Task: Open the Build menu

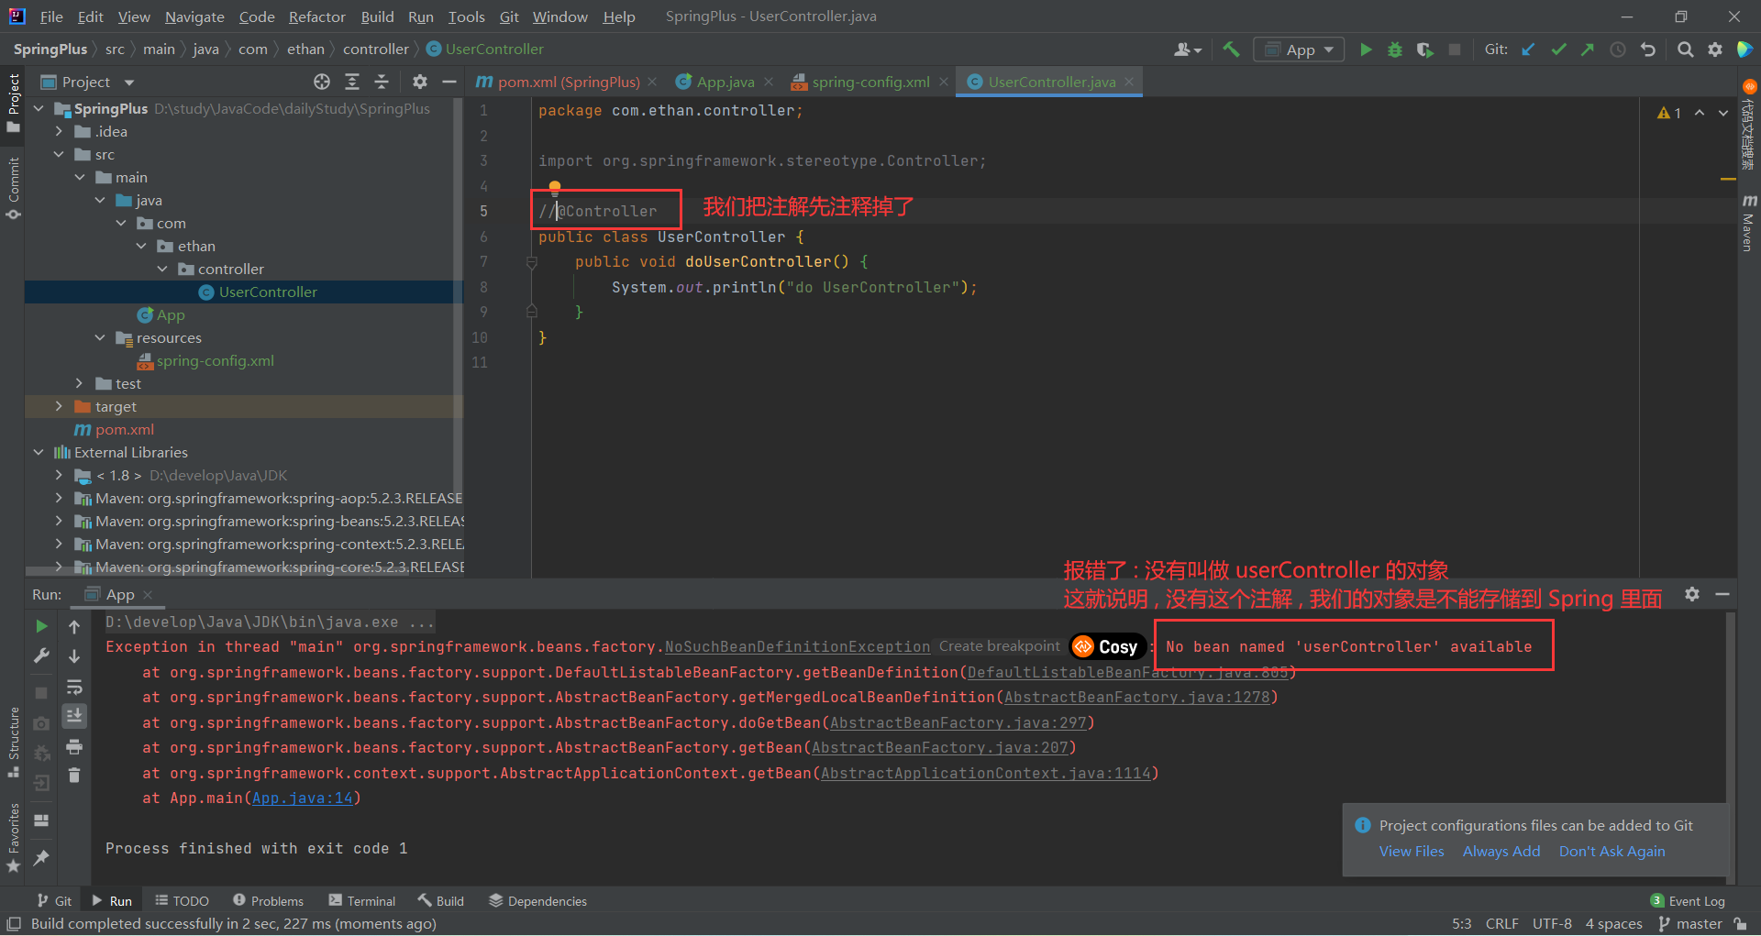Action: 377,17
